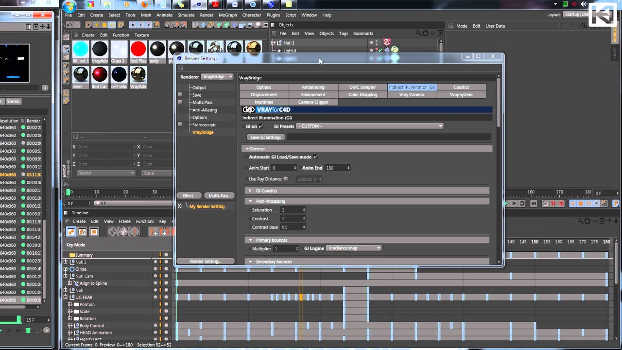Open the Renderer VrayBridge dropdown

tap(217, 77)
